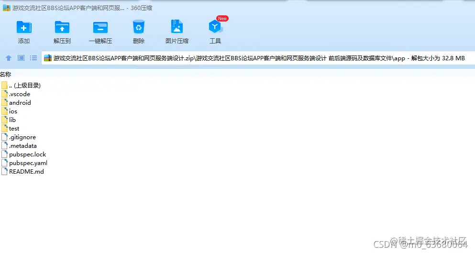
Task: Click the folder icon beside android
Action: coord(4,102)
